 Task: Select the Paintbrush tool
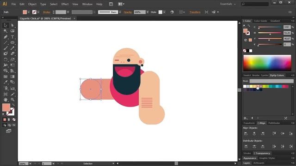point(5,48)
